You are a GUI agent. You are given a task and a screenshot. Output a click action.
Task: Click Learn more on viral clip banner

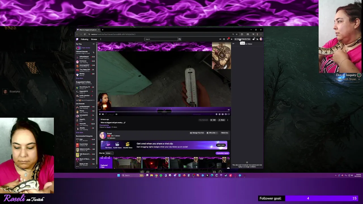(x=221, y=145)
